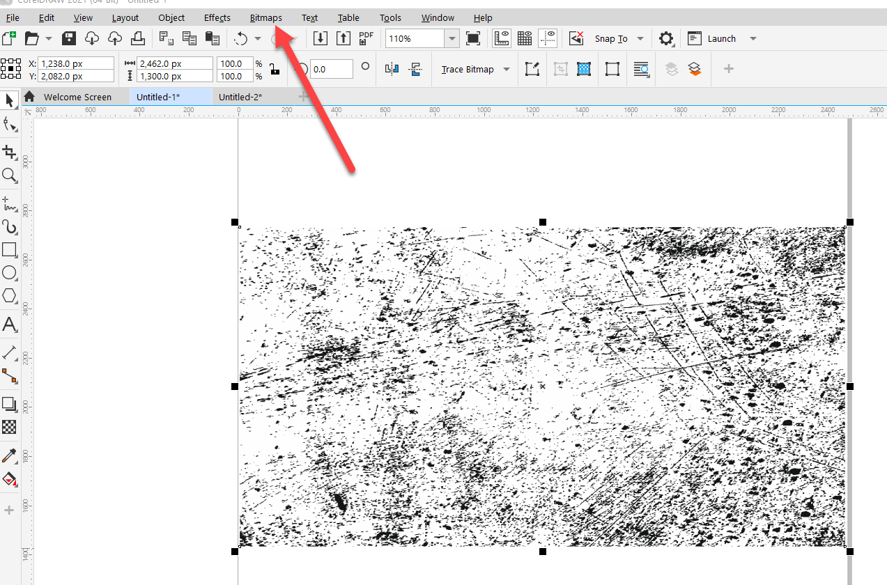Click the toolbox quick customize plus
Screen dimensions: 887x585
[9, 510]
